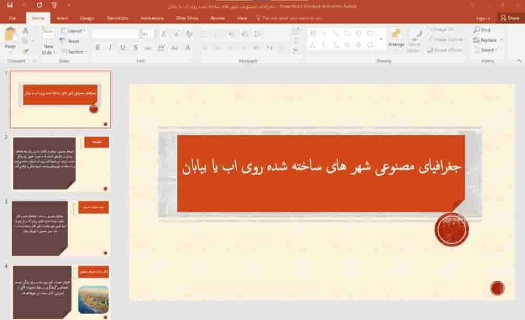Image resolution: width=525 pixels, height=320 pixels.
Task: Toggle Strikethrough formatting
Action: point(149,48)
